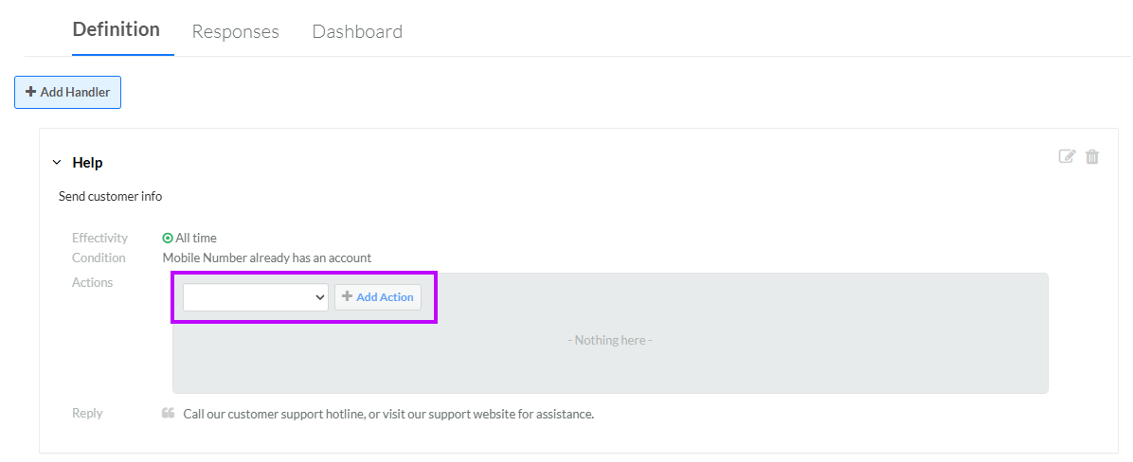This screenshot has height=462, width=1133.
Task: Click the quote icon beside Reply text
Action: coord(169,414)
